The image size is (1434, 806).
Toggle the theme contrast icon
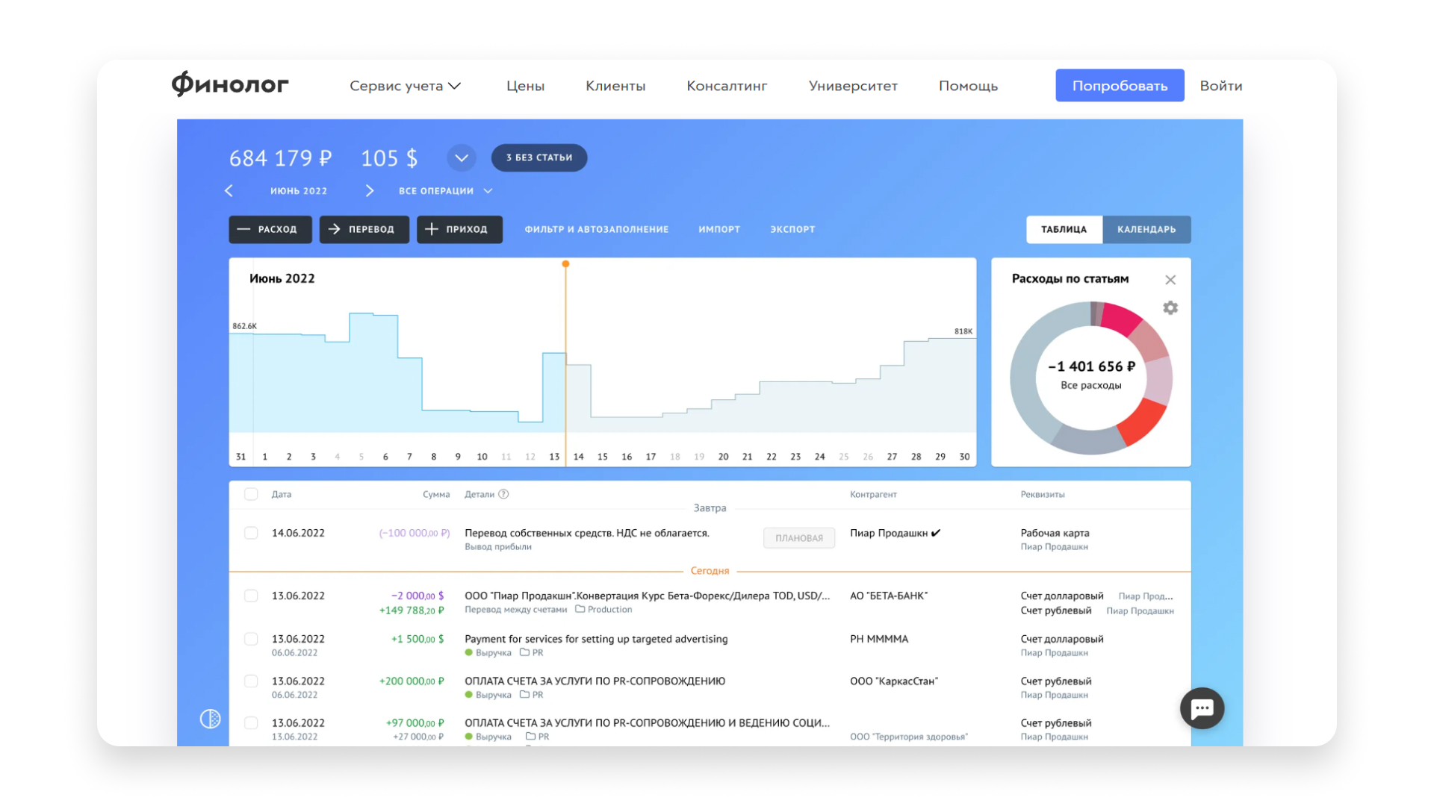click(210, 719)
